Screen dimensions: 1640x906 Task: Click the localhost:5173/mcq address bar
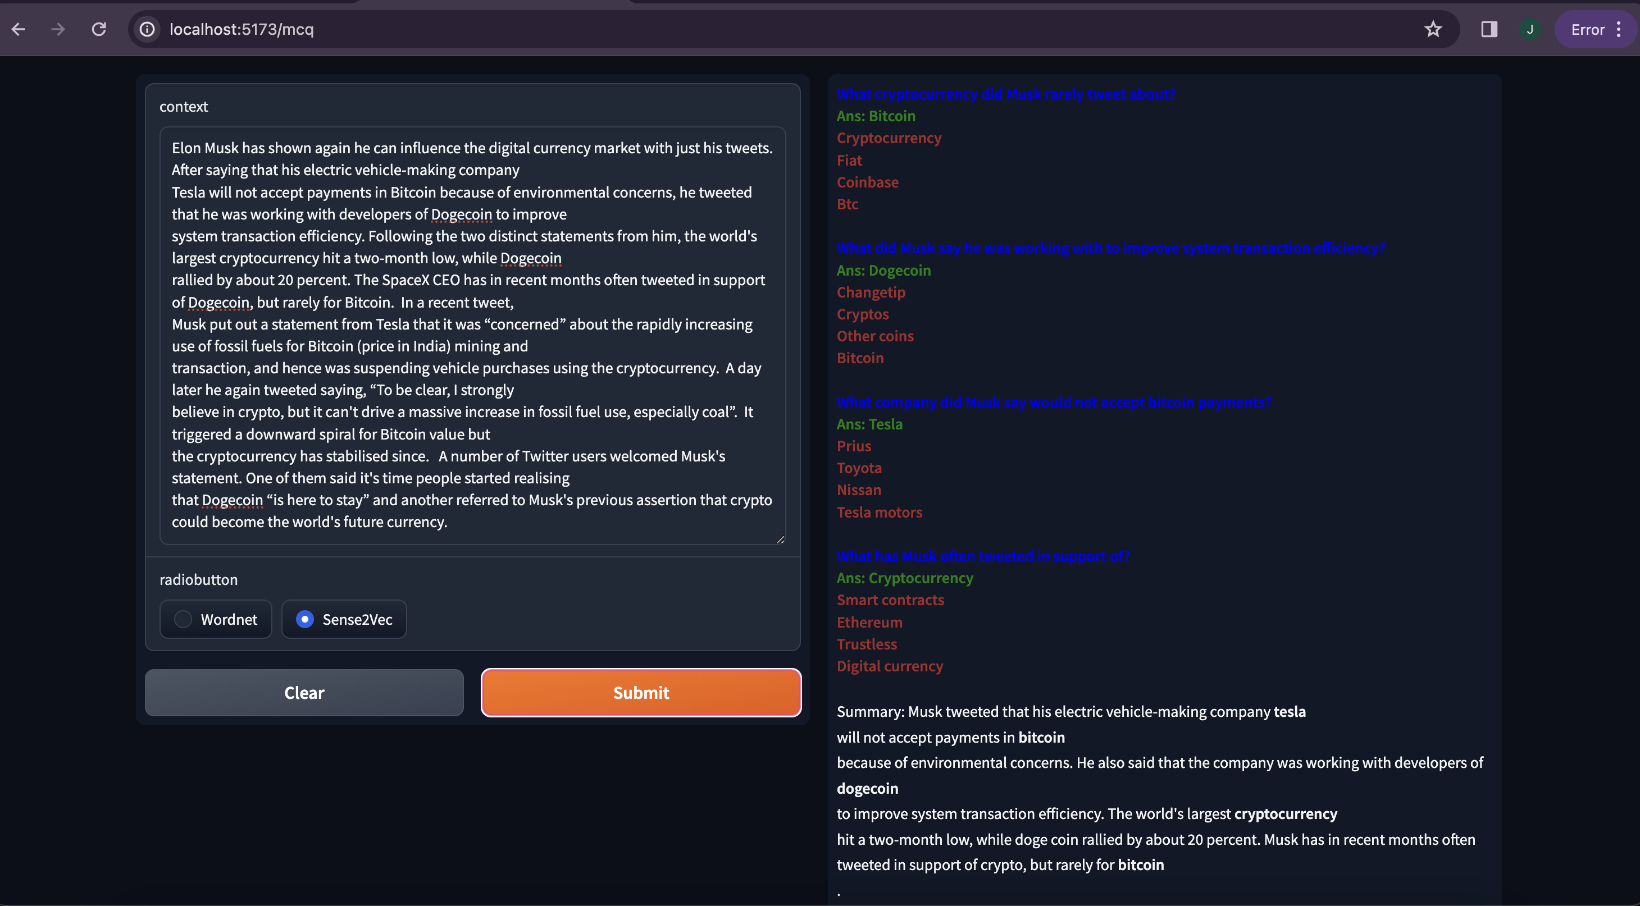(x=764, y=29)
